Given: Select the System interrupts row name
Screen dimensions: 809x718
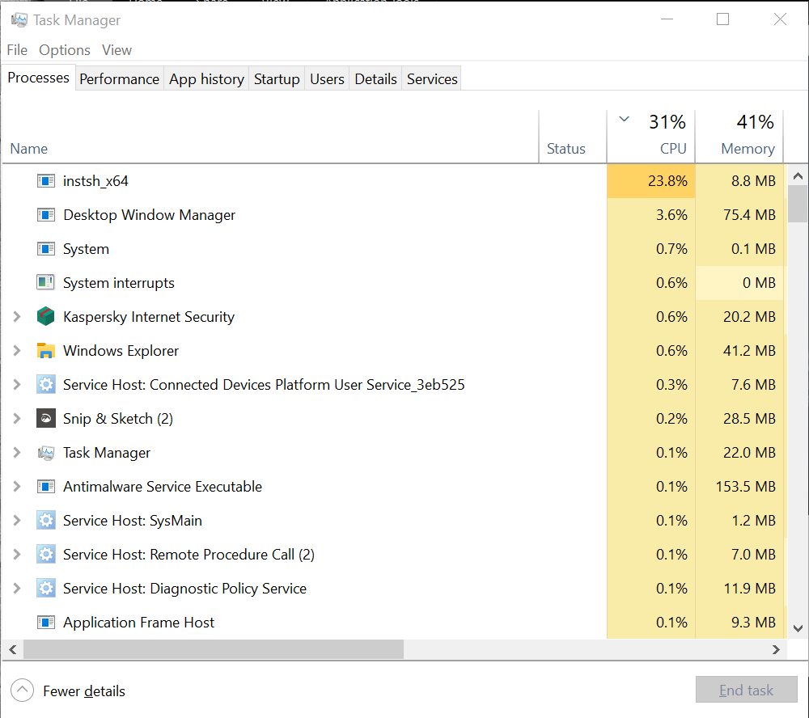Looking at the screenshot, I should point(119,283).
